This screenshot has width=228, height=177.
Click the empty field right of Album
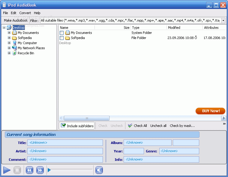click(x=186, y=143)
